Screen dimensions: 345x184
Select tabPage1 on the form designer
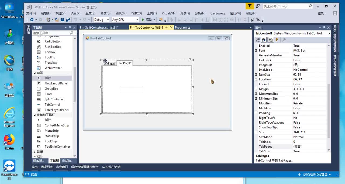click(x=109, y=63)
